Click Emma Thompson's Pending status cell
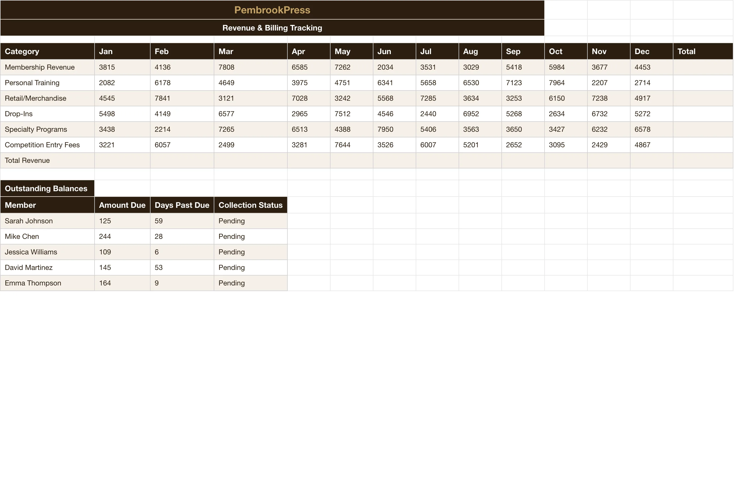This screenshot has width=750, height=482. (250, 283)
